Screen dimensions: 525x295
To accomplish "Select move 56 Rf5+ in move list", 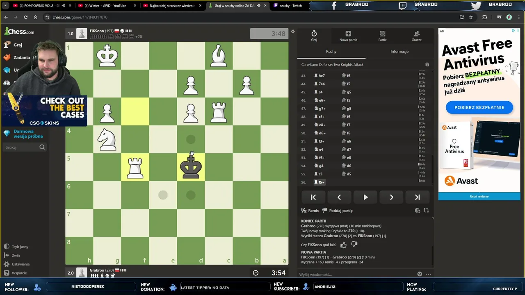I will pos(320,182).
